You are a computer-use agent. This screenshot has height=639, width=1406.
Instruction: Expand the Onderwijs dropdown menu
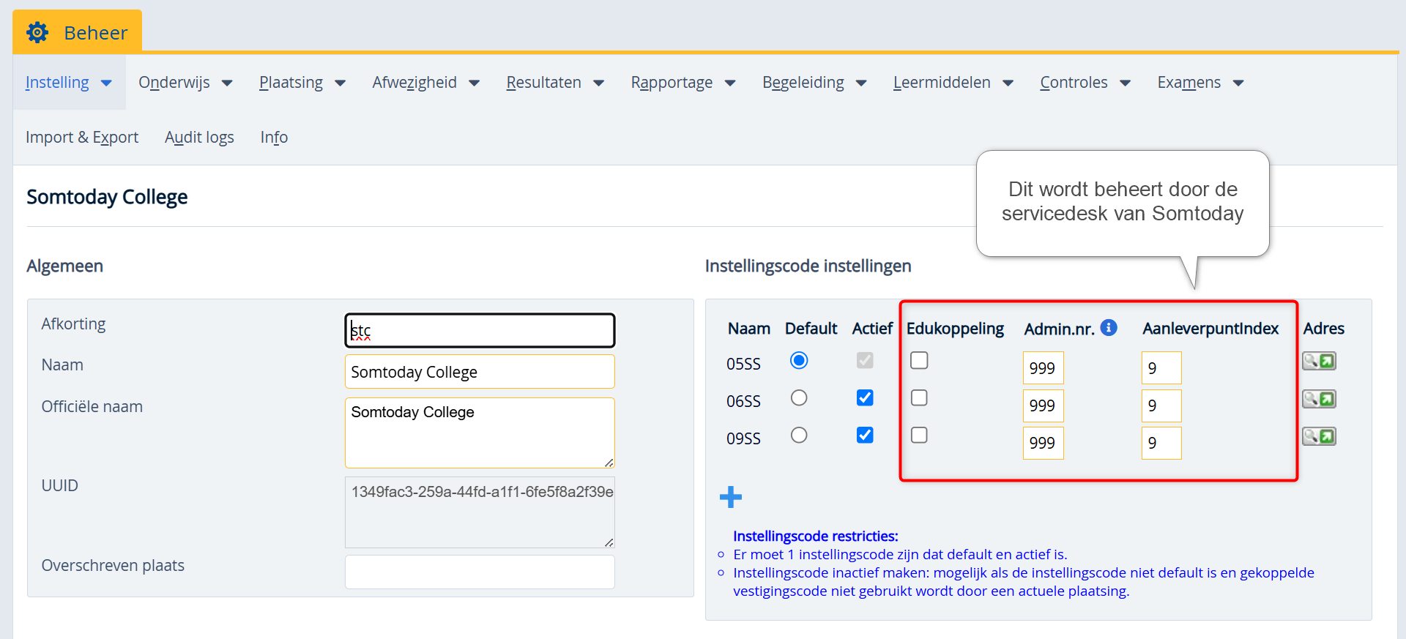pos(185,83)
